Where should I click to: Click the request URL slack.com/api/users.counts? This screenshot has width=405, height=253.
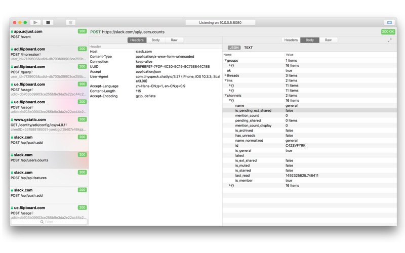pyautogui.click(x=133, y=32)
